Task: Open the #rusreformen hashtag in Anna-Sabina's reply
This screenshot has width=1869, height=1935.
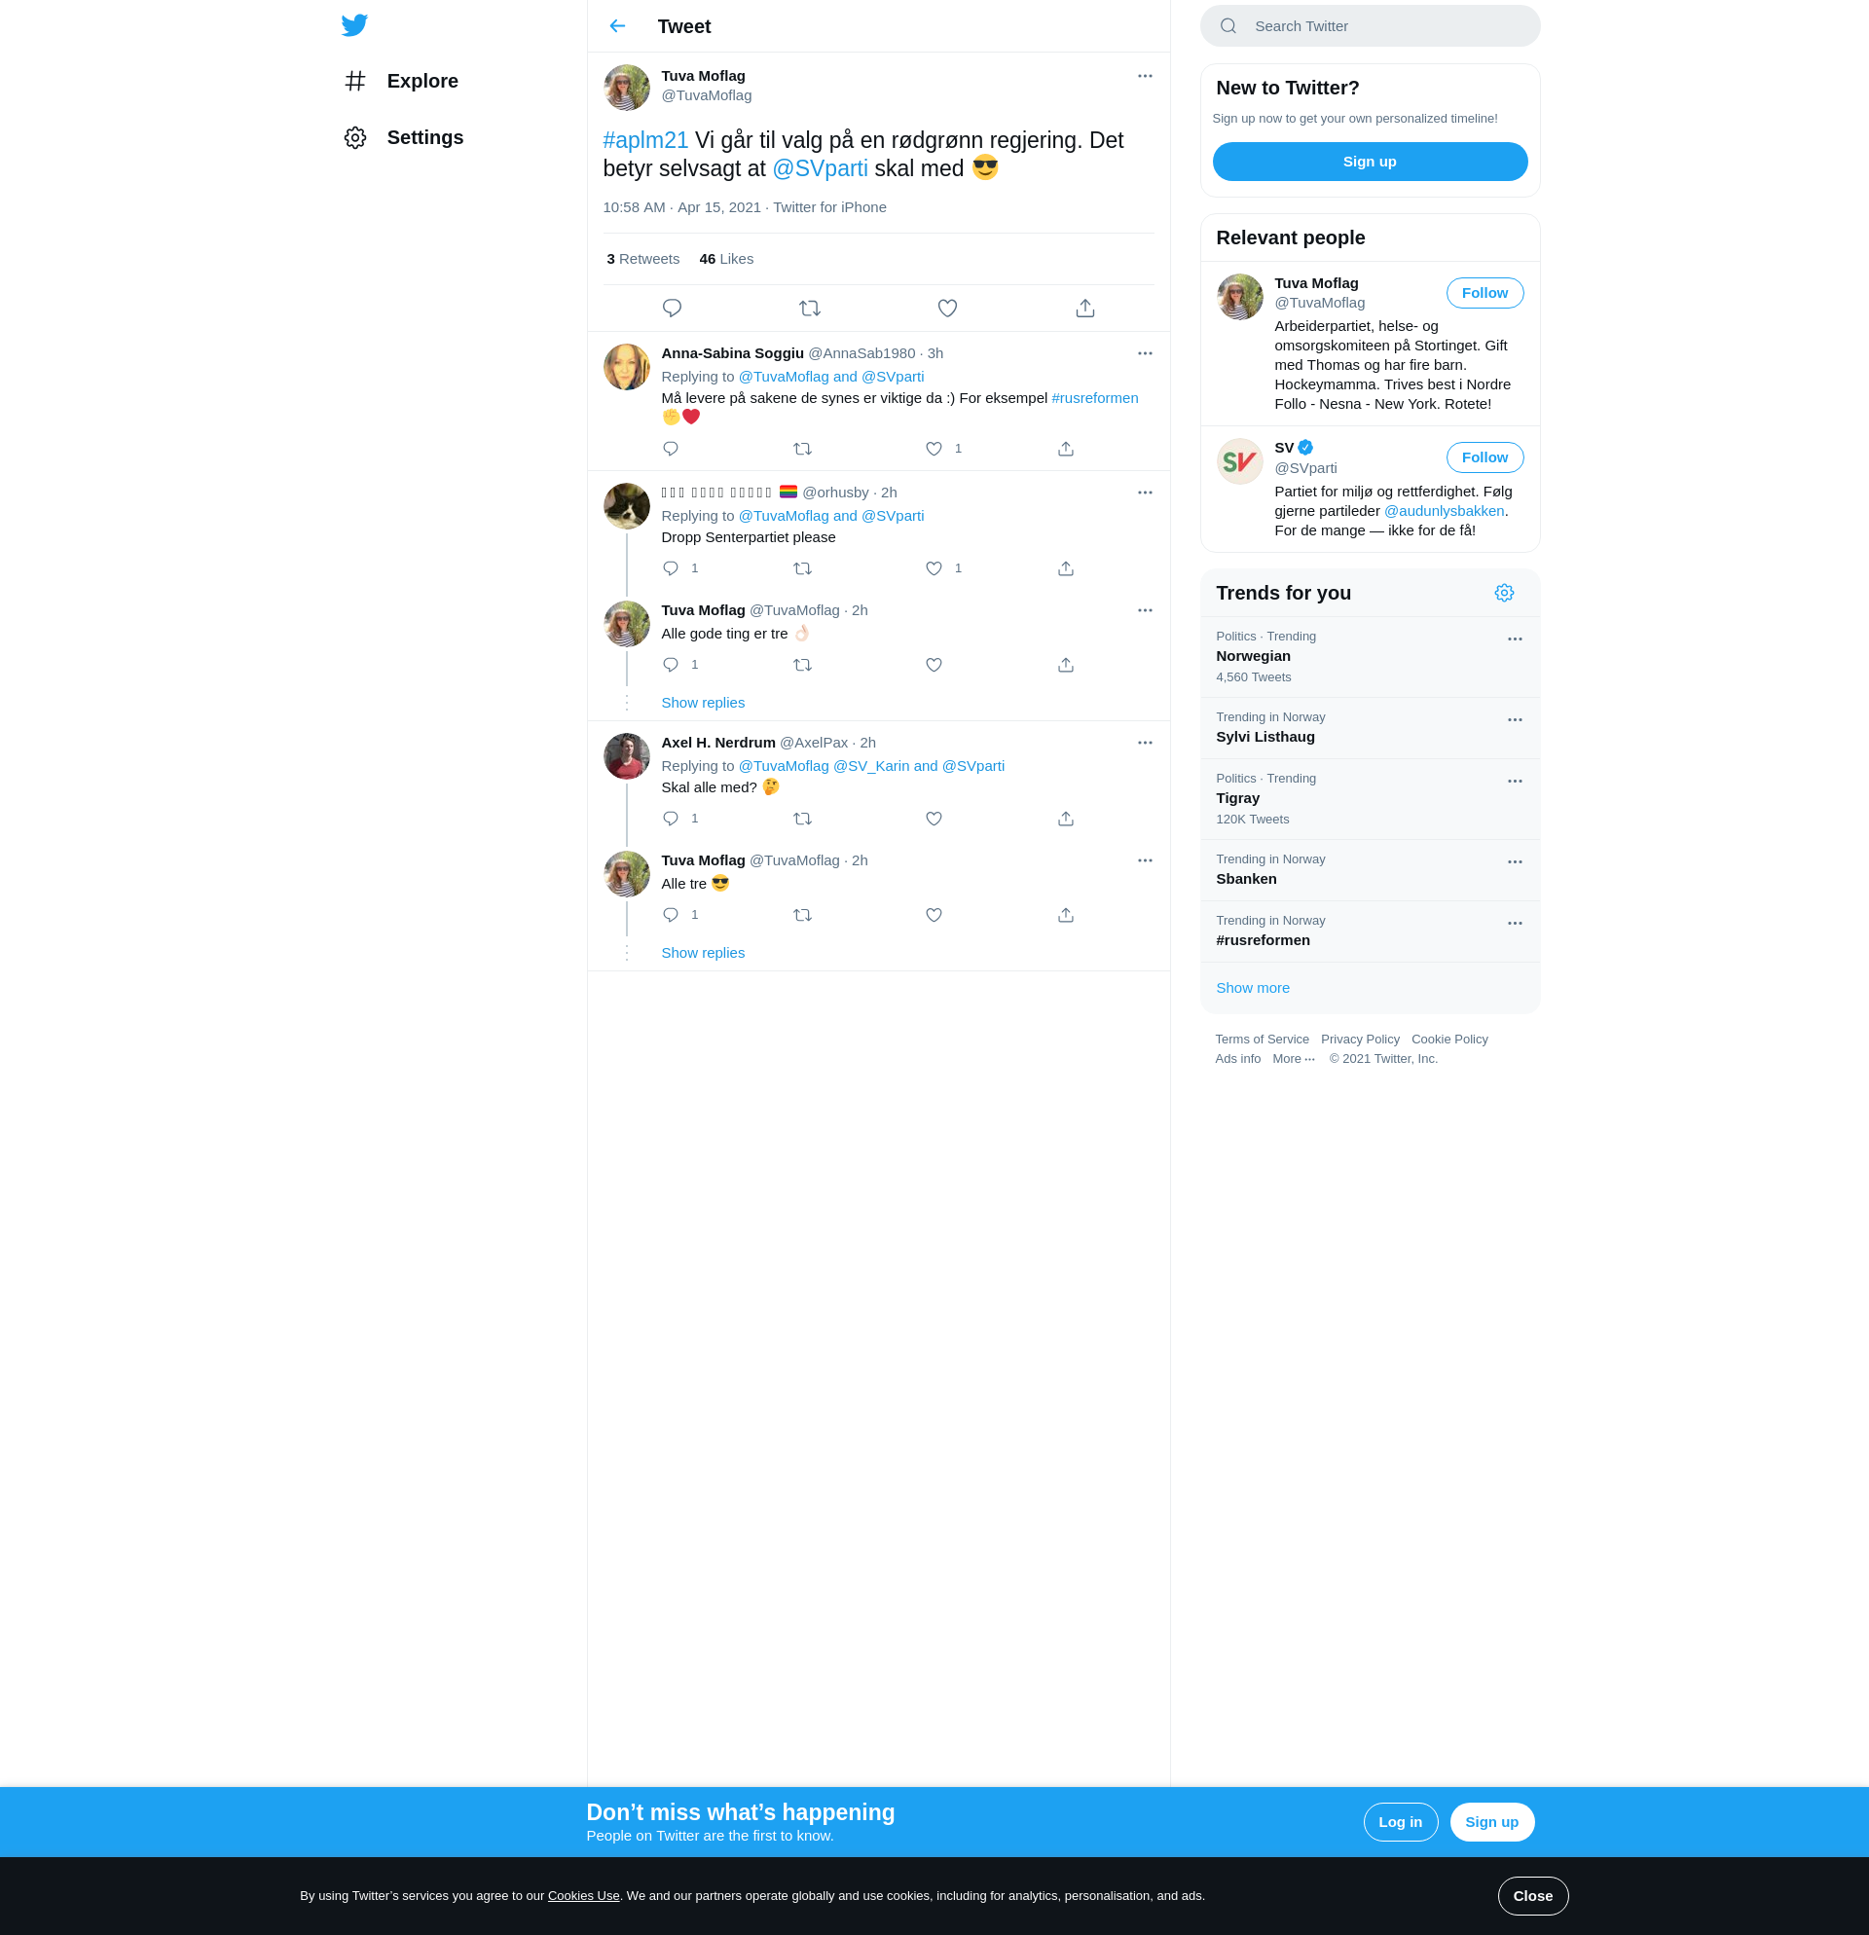Action: click(1095, 398)
